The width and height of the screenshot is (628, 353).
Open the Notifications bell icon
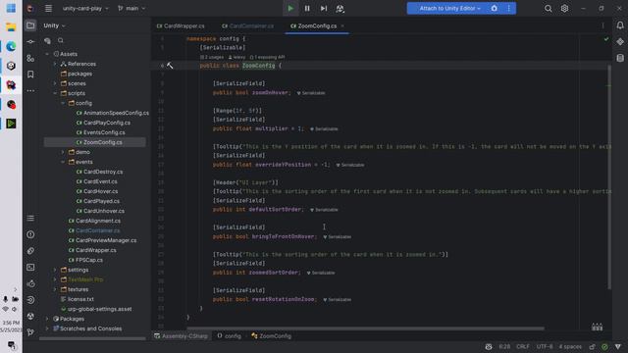click(620, 25)
